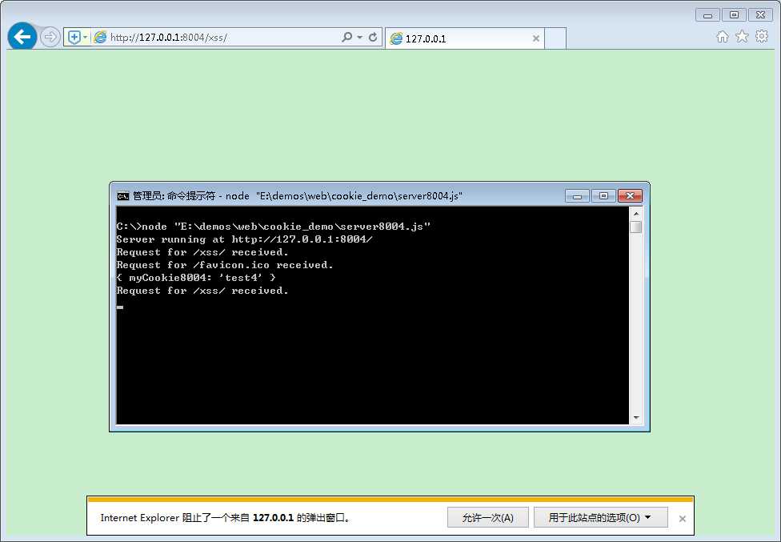
Task: Click the command prompt title bar text
Action: 298,196
